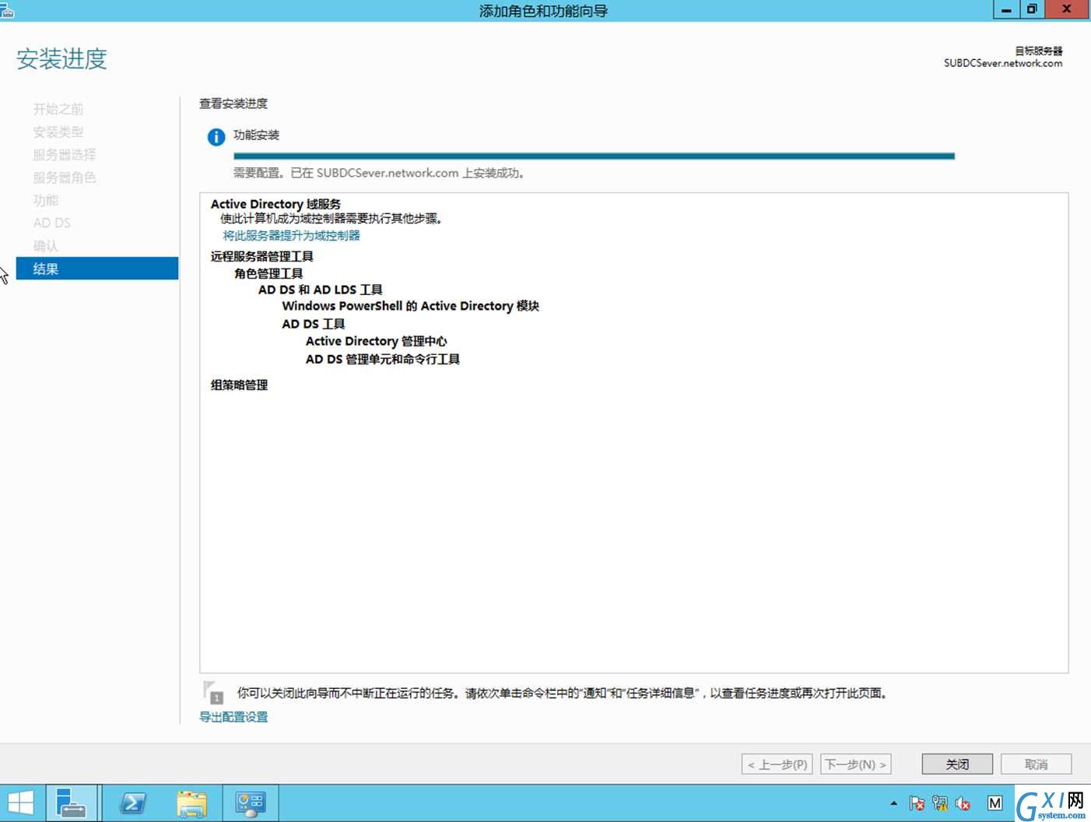Open File Explorer from the taskbar
1091x822 pixels.
[x=191, y=803]
